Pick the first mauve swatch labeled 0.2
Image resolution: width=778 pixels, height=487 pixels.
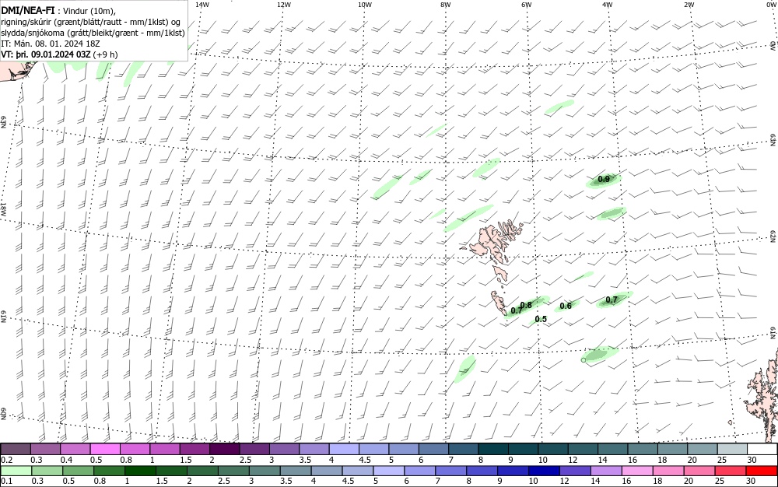16,450
